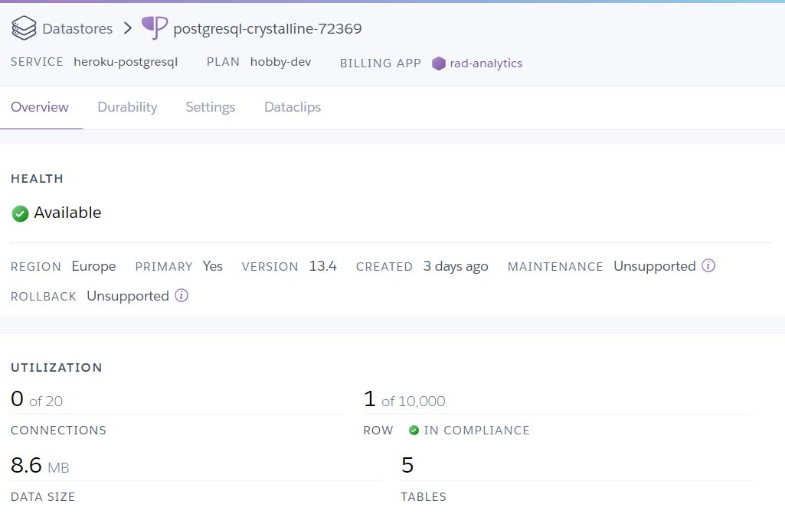The width and height of the screenshot is (785, 517).
Task: Click the HEALTH section heading
Action: (37, 178)
